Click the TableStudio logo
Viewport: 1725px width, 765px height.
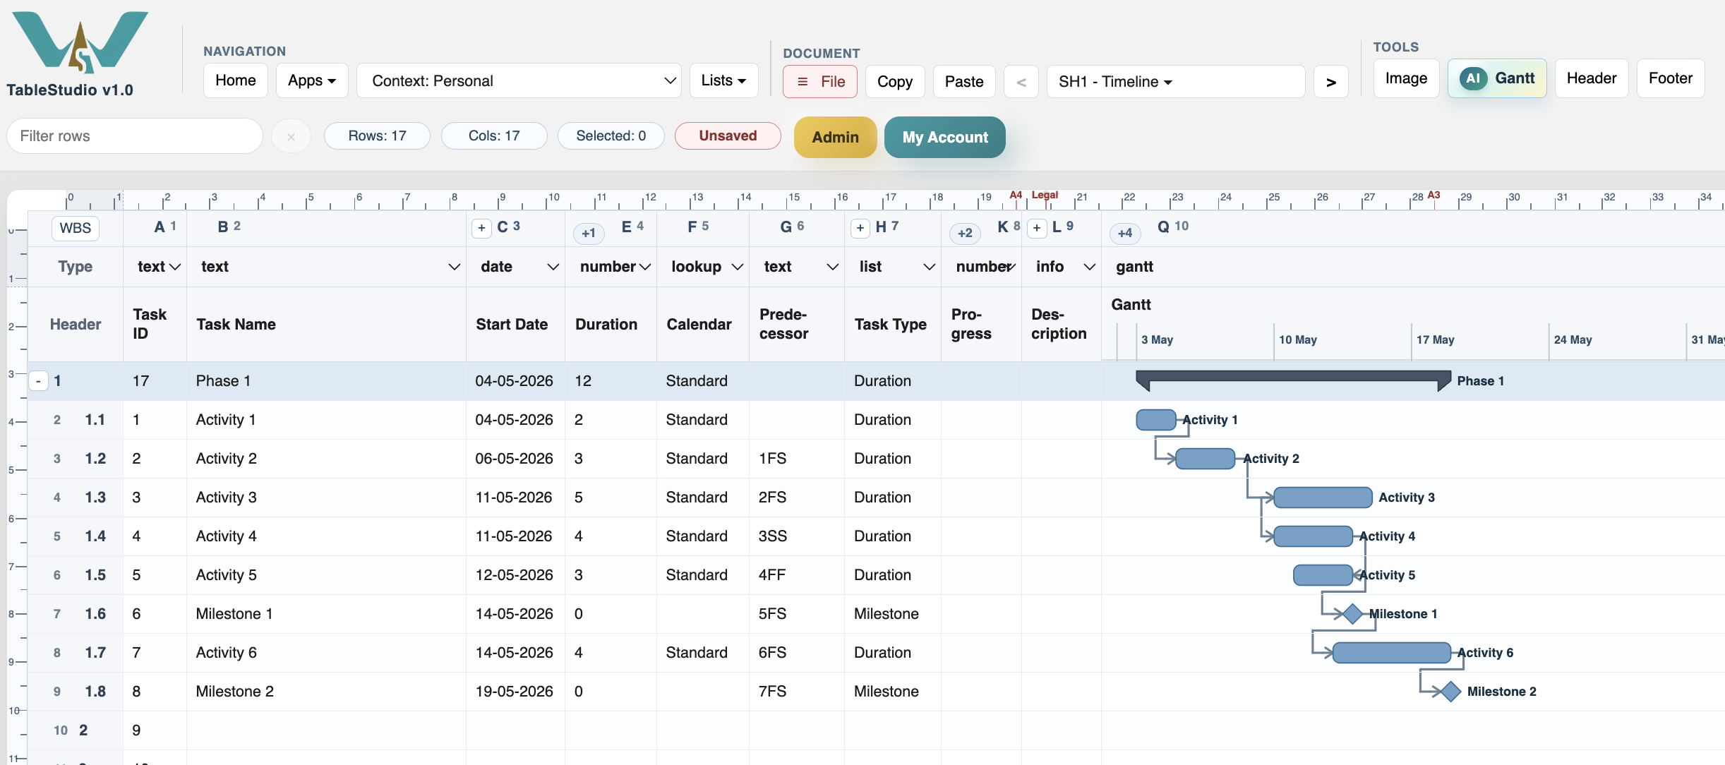click(80, 42)
